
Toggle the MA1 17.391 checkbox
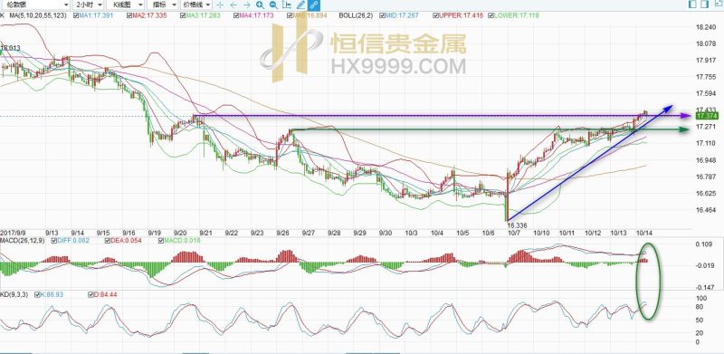pyautogui.click(x=76, y=15)
